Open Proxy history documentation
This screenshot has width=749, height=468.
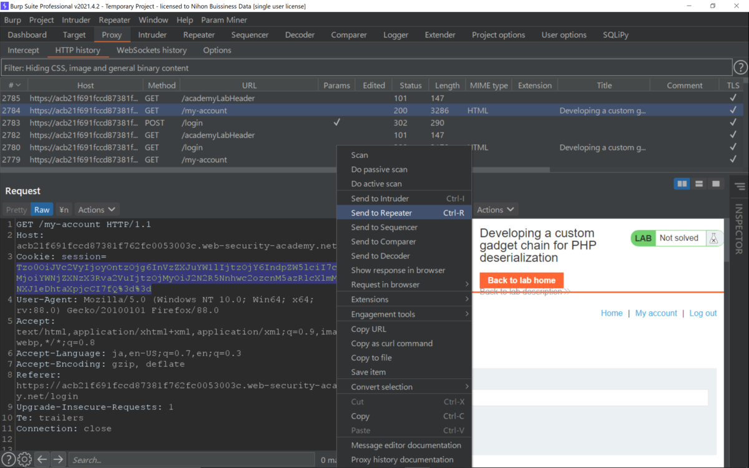pyautogui.click(x=404, y=459)
